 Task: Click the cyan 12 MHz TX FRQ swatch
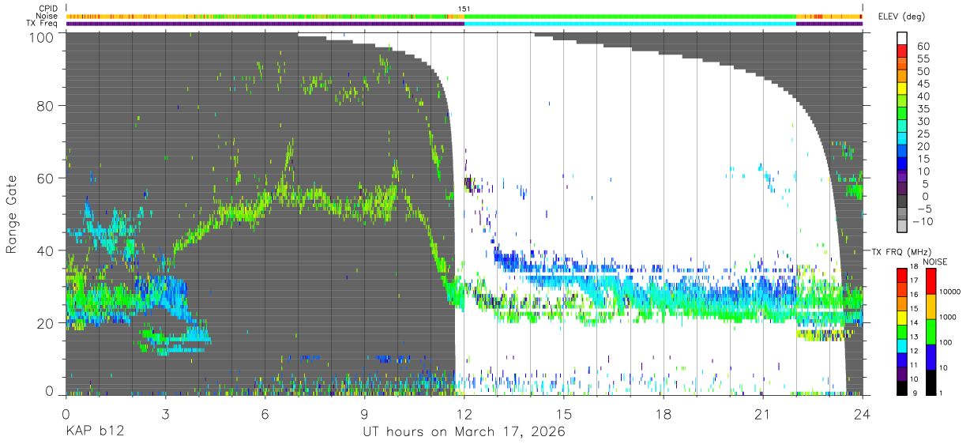[x=903, y=345]
